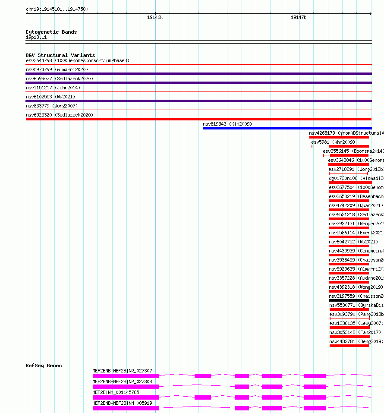
Task: Select the nsv3538459 (Chaisson) label
Action: pyautogui.click(x=356, y=260)
